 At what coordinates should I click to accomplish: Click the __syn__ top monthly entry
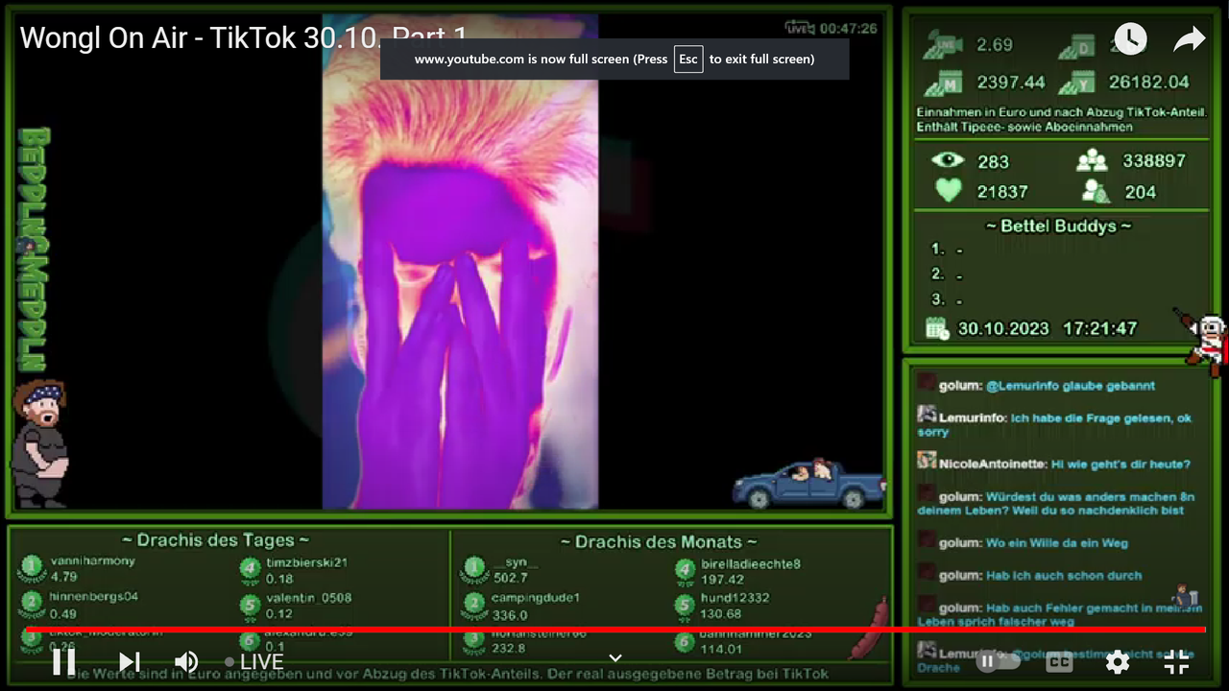coord(515,562)
